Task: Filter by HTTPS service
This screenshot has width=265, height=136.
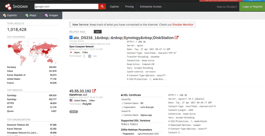Action: 10,103
